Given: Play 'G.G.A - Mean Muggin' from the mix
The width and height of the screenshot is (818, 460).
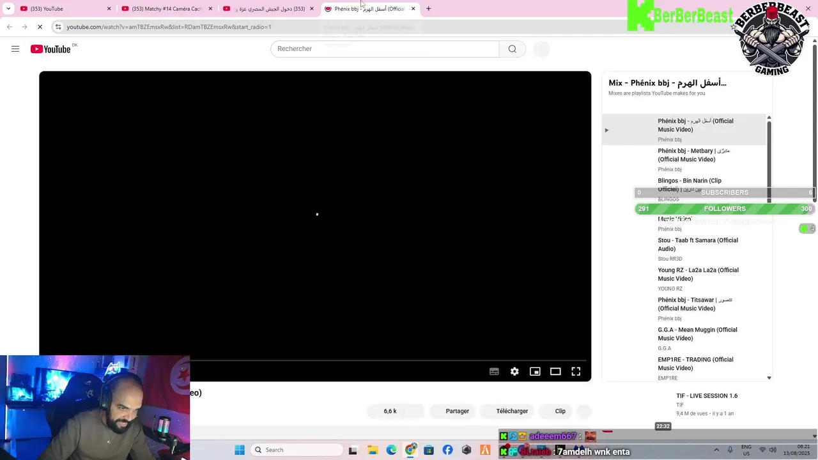Looking at the screenshot, I should 684,339.
